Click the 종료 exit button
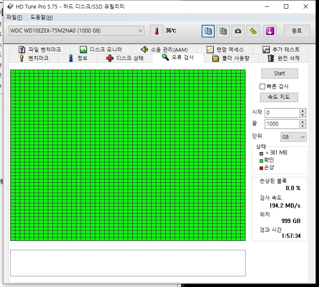The height and width of the screenshot is (287, 319). [x=297, y=31]
